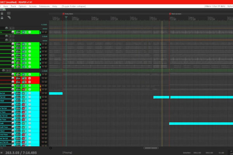Click the round white icon on Hrd Trem track
This screenshot has width=233, height=155.
tap(30, 135)
